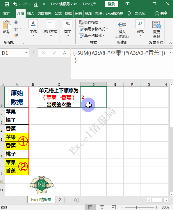The height and width of the screenshot is (210, 173).
Task: Click the Cut scissors icon
Action: 16,22
